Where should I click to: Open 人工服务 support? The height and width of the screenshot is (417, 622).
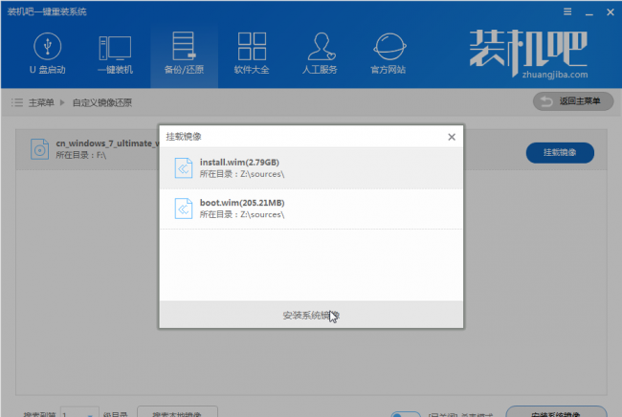pos(320,54)
